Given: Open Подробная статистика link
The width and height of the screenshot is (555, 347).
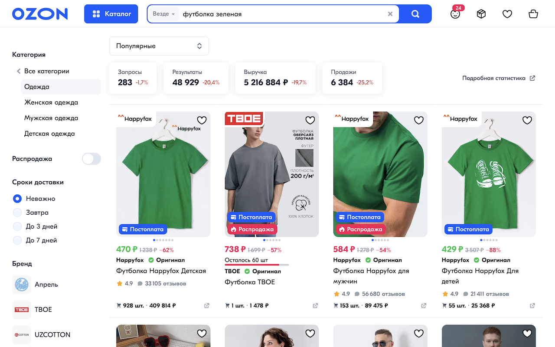Looking at the screenshot, I should click(494, 78).
